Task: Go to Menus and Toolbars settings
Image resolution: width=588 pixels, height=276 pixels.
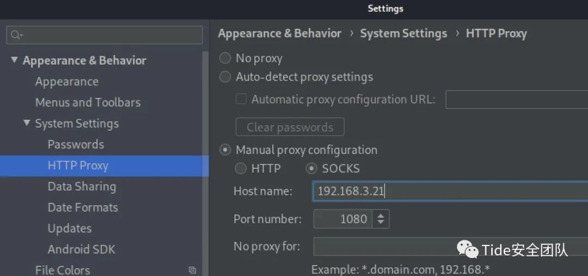Action: [x=88, y=102]
